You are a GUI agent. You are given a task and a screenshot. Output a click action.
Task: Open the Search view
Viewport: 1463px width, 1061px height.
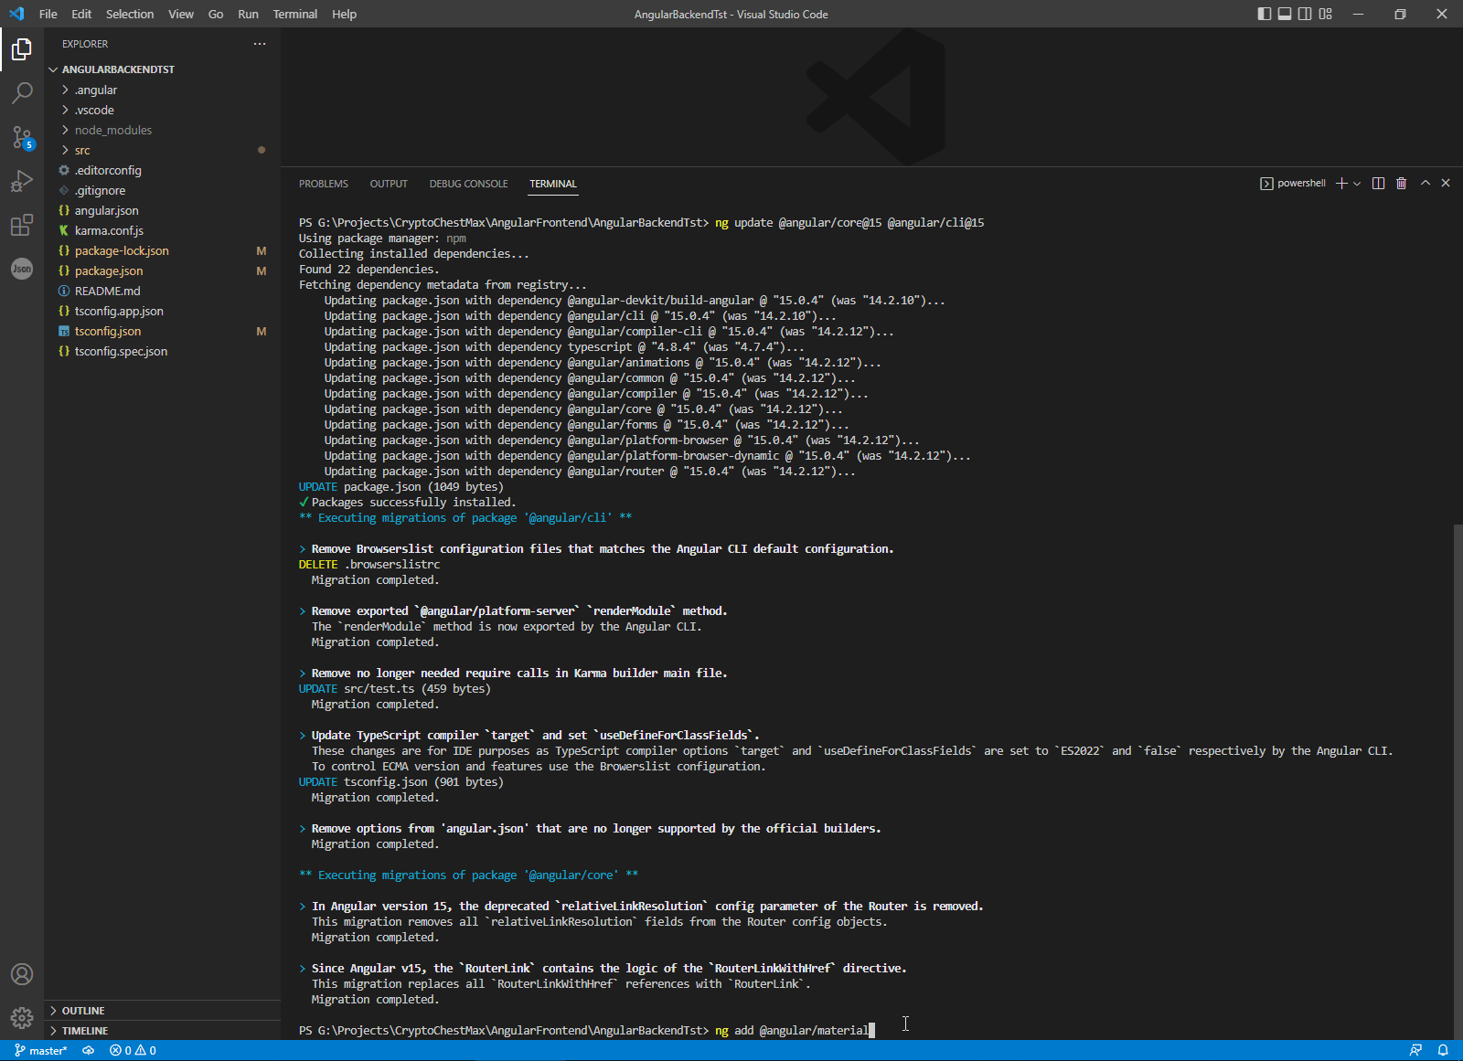pos(22,93)
